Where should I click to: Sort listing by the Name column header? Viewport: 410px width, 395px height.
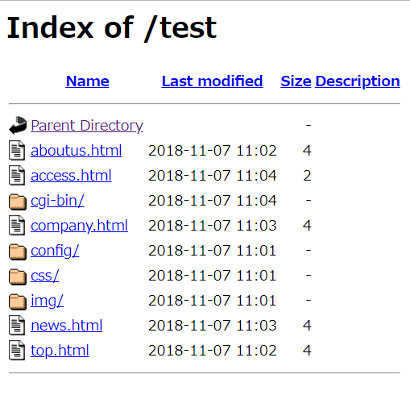coord(88,81)
